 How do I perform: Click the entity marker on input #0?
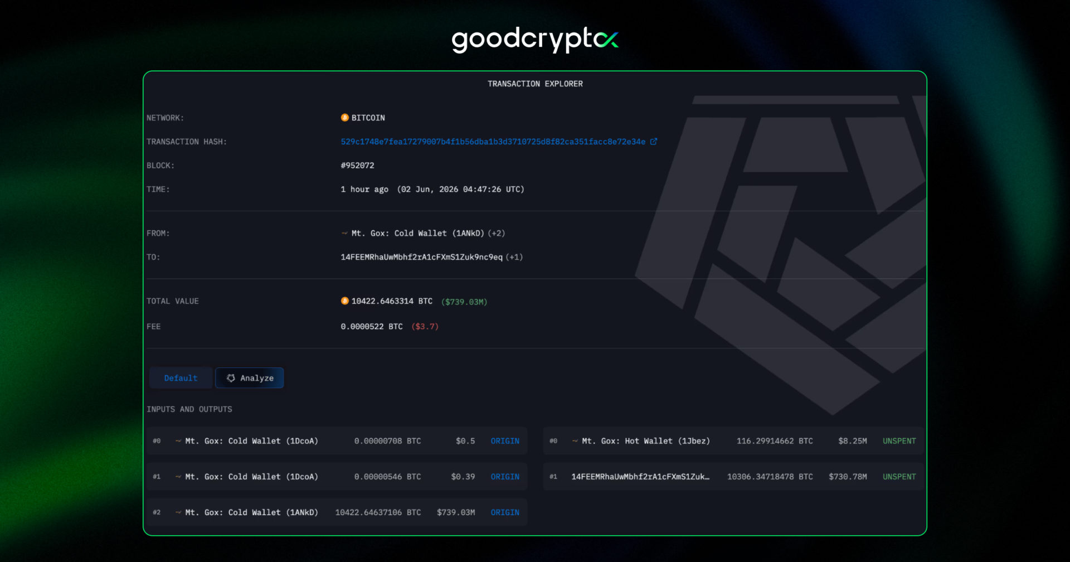click(178, 441)
